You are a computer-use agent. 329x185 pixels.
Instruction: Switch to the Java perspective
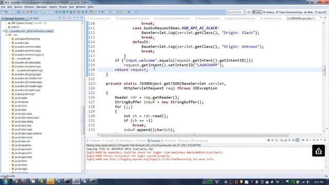coord(257,12)
